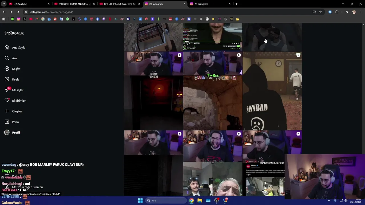Open the Windows Start menu
The image size is (365, 205).
click(x=140, y=200)
